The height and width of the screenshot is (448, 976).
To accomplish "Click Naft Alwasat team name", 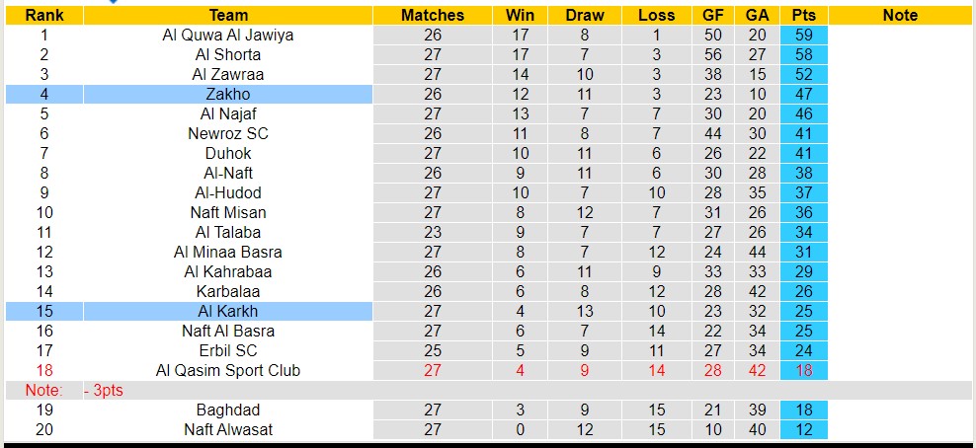I will [x=228, y=429].
